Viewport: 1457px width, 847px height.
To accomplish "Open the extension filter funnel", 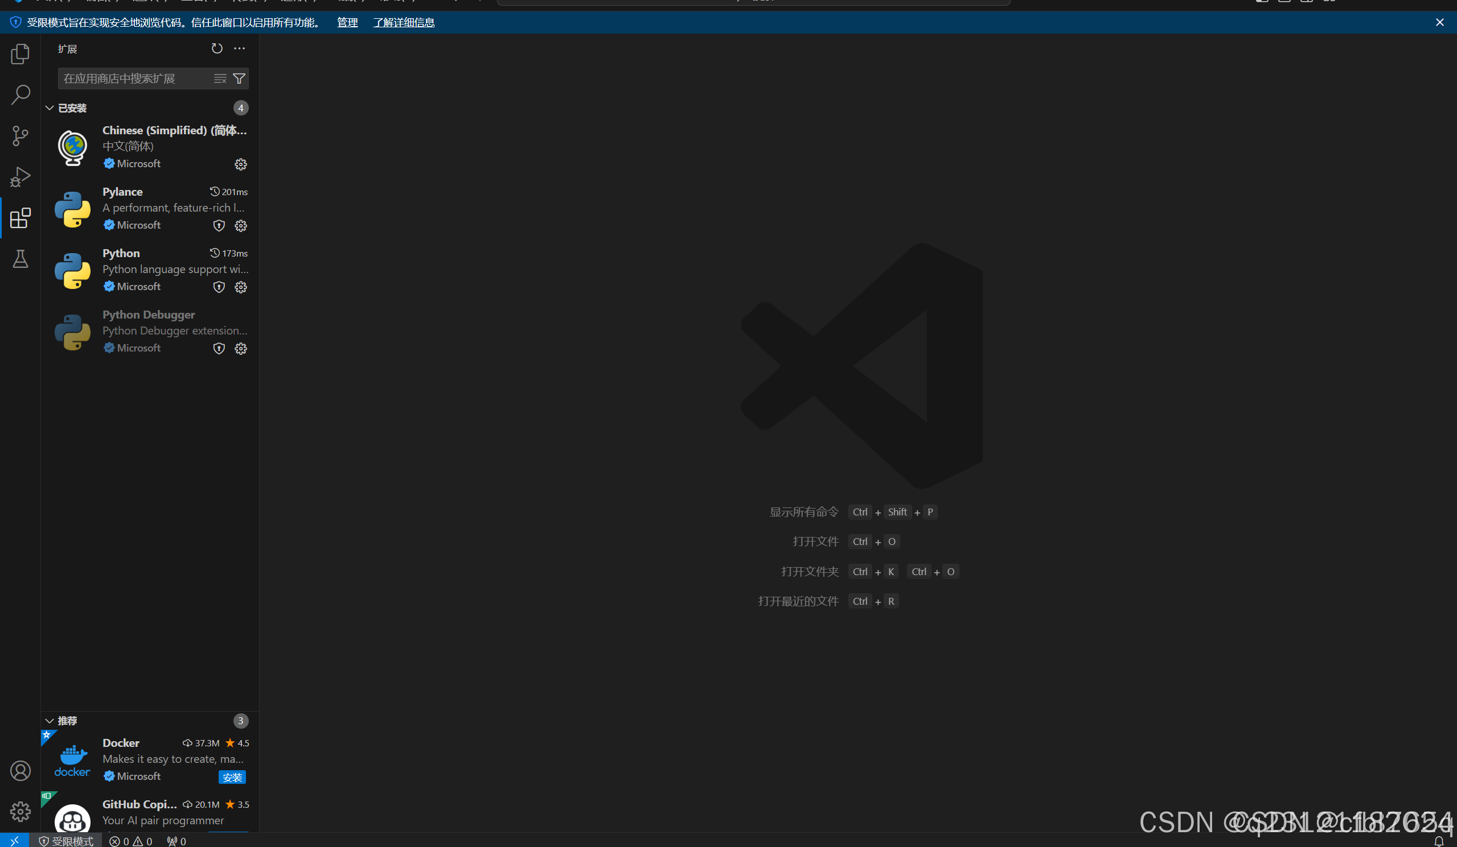I will (239, 78).
